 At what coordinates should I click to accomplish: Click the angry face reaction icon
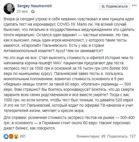[x=11, y=136]
